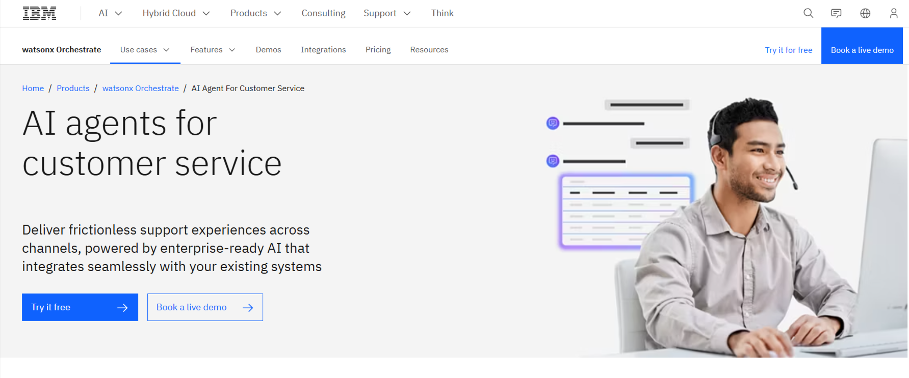Open the Features dropdown
Viewport: 909px width, 378px height.
click(213, 49)
